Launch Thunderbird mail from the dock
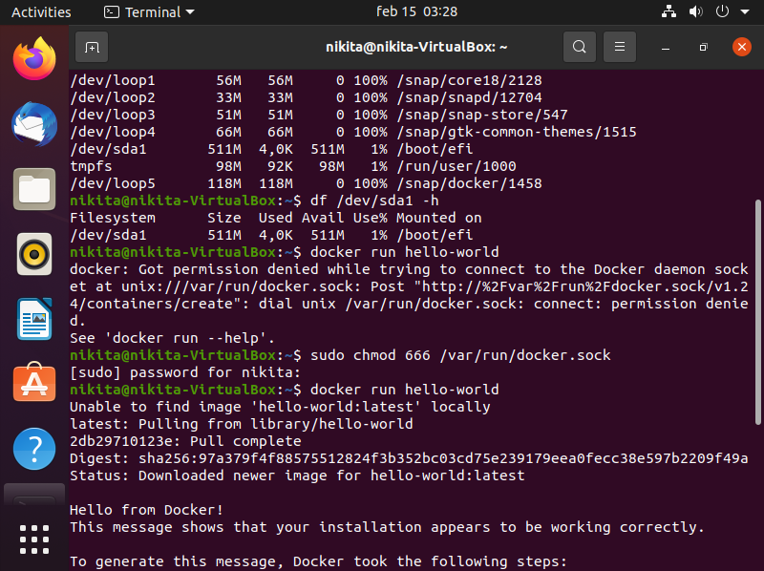This screenshot has width=764, height=571. tap(34, 124)
